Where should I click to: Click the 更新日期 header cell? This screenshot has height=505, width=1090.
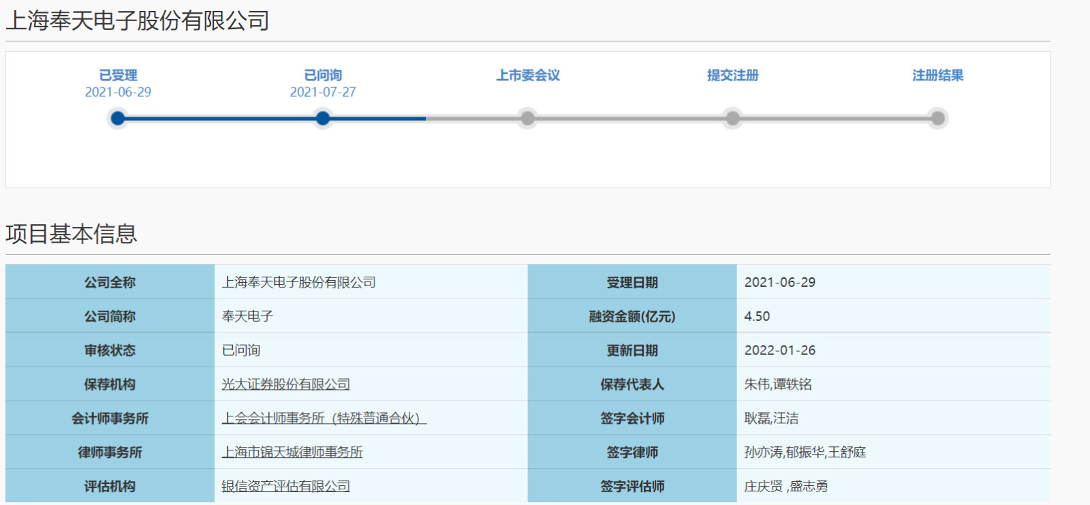632,350
